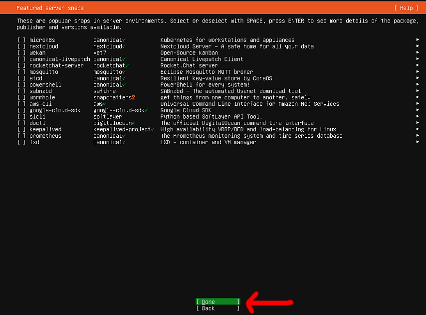Toggle the wekan checkbox

tap(21, 53)
